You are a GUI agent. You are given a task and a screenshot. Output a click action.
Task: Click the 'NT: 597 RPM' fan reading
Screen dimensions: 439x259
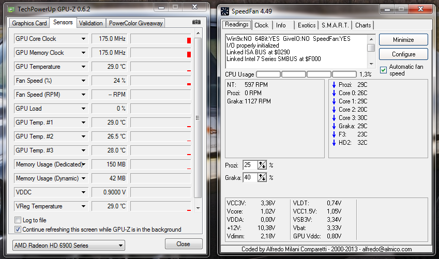pyautogui.click(x=247, y=85)
